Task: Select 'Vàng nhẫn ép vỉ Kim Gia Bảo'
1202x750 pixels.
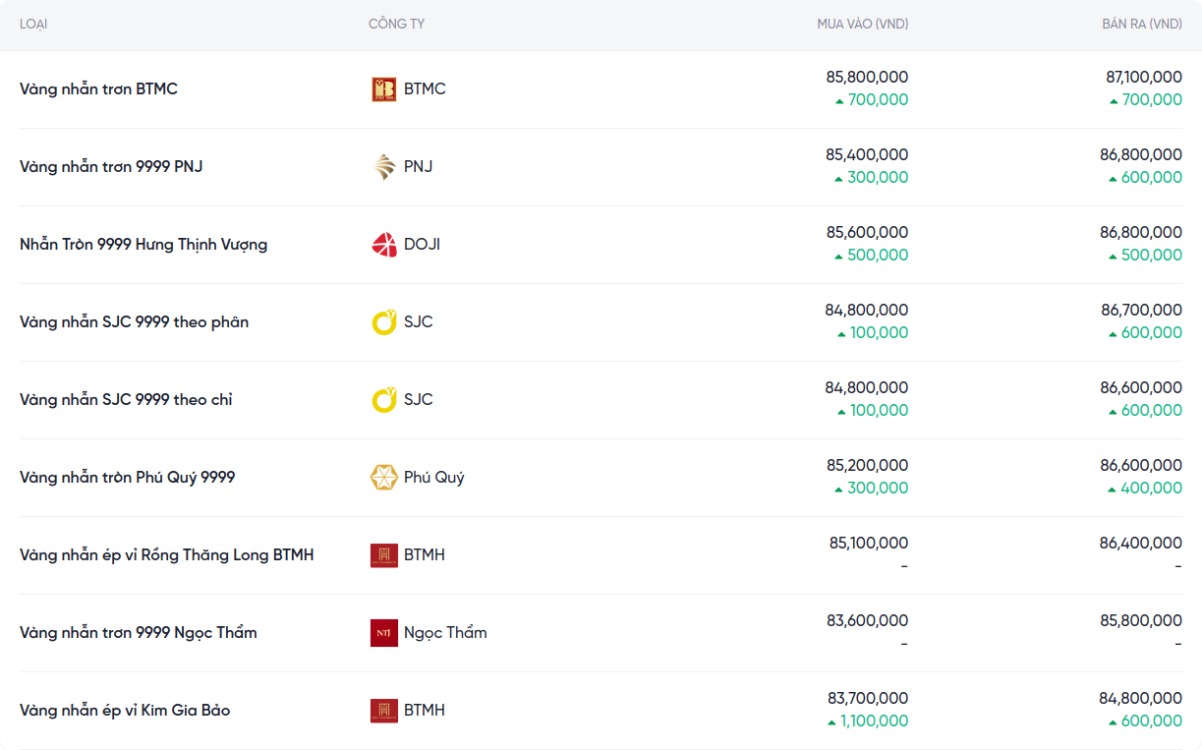Action: click(x=125, y=711)
